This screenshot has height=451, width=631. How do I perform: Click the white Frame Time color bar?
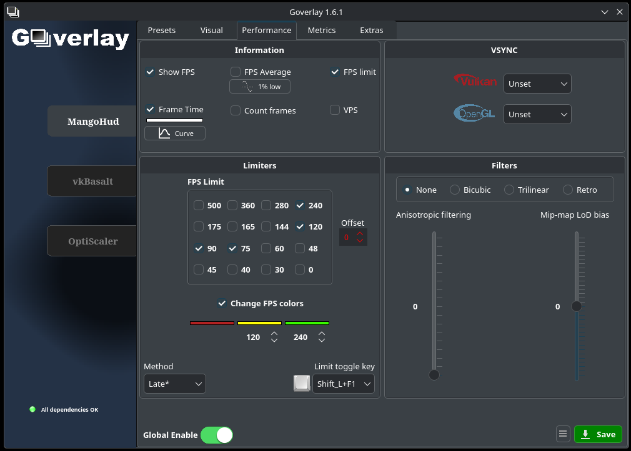tap(175, 120)
